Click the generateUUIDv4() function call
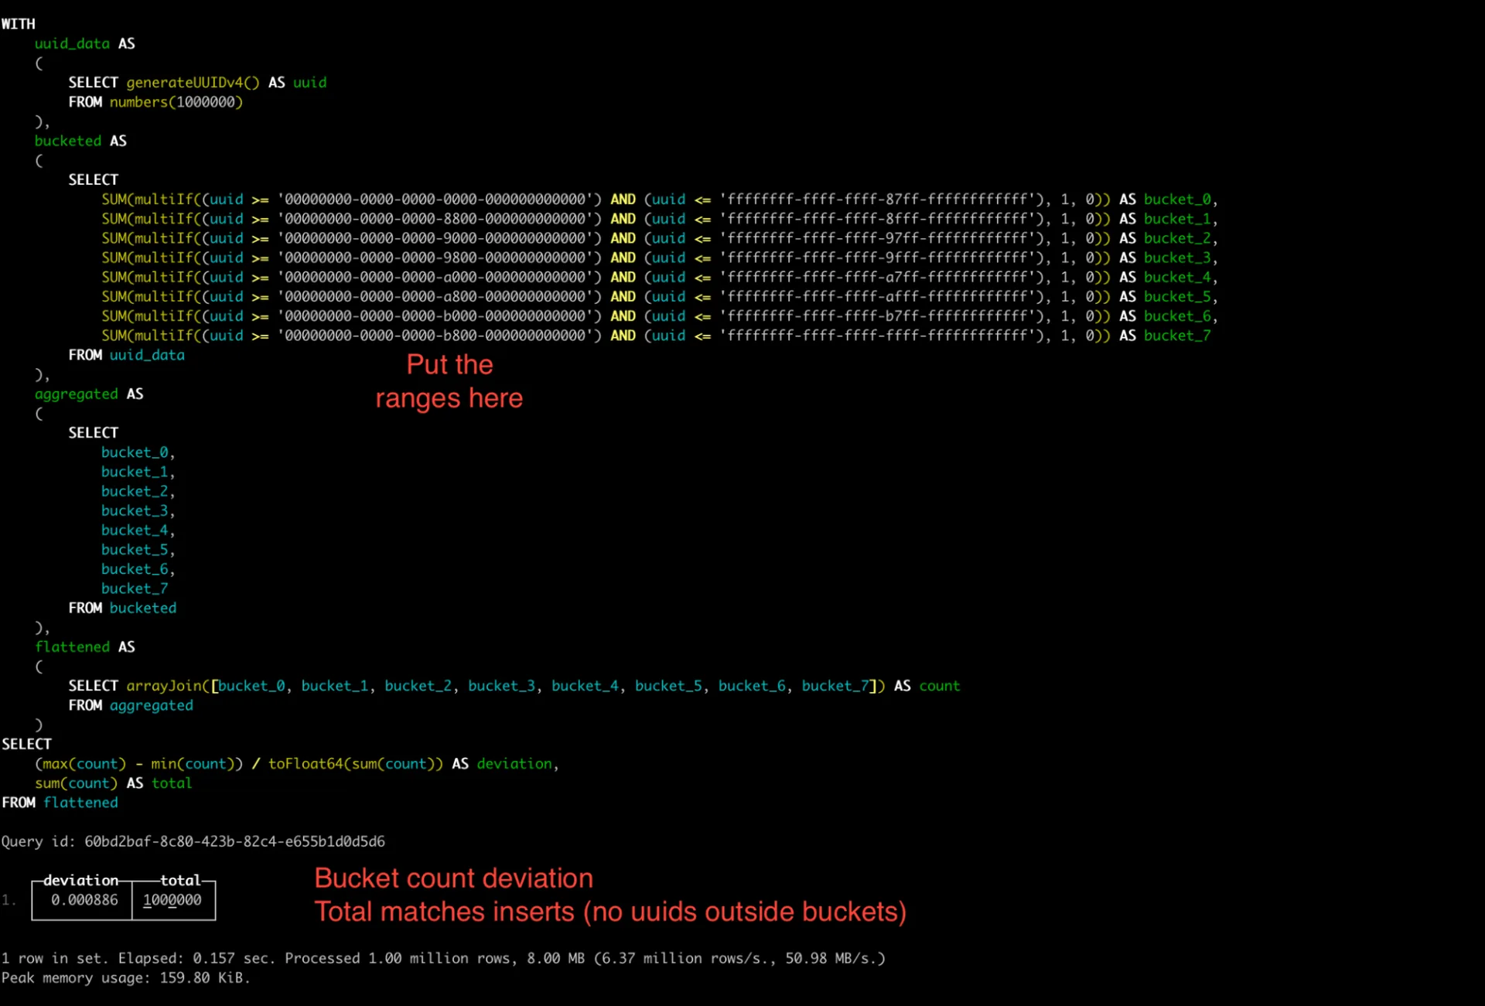This screenshot has width=1485, height=1006. (193, 83)
